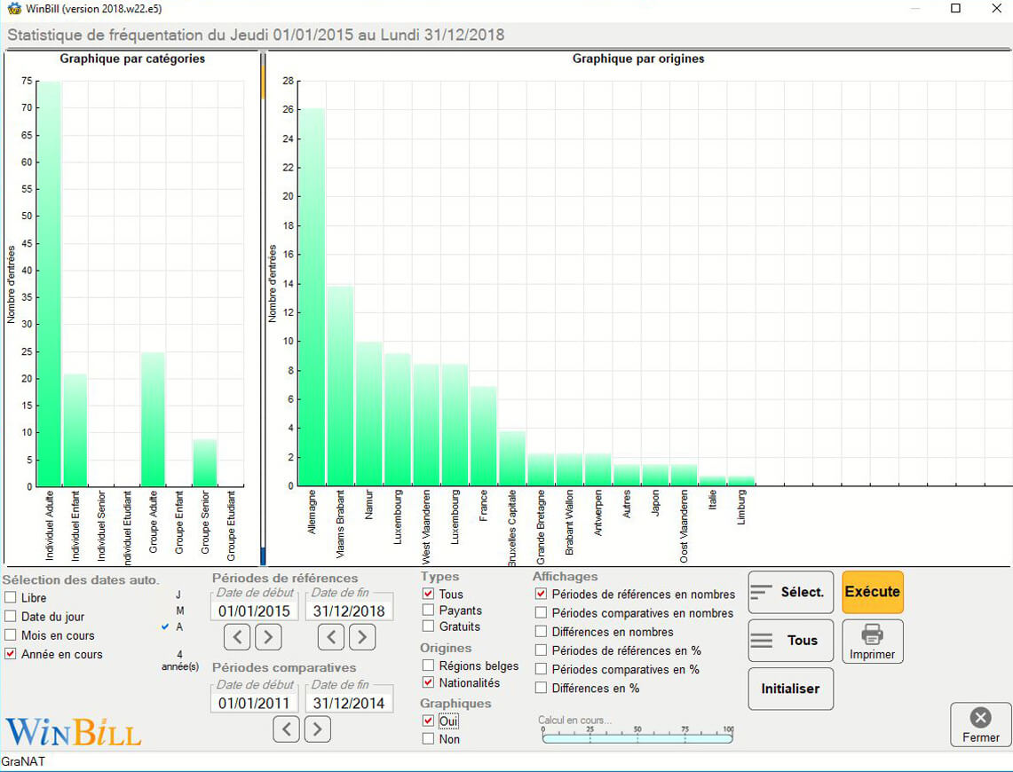Move comparative period backward arrow
Viewport: 1013px width, 772px height.
286,729
